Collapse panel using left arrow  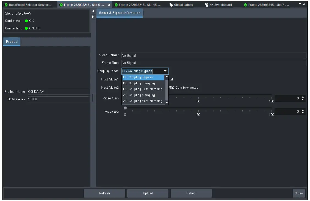pos(93,11)
